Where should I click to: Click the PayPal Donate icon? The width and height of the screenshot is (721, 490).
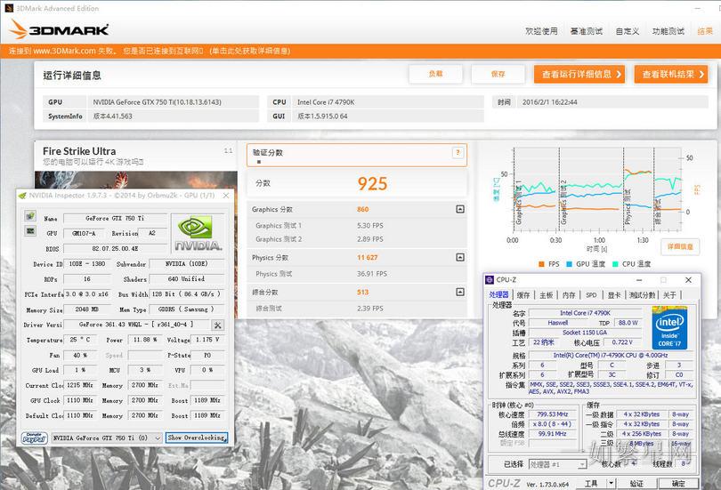click(x=35, y=438)
